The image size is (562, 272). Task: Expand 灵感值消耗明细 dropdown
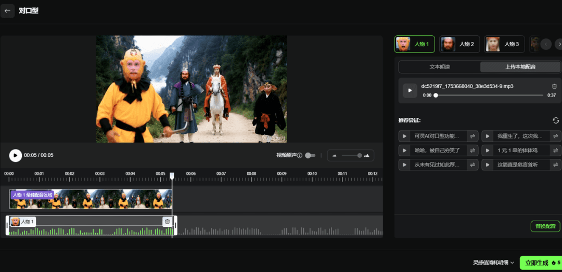(x=493, y=263)
